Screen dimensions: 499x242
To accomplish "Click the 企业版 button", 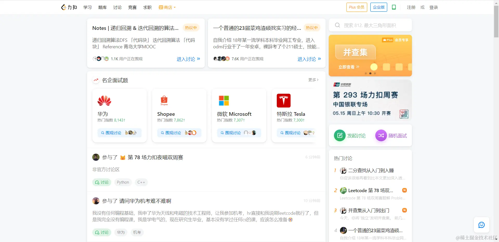I will 379,7.
